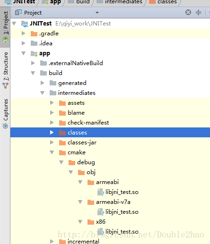
Task: Click the check-manifest folder icon
Action: pyautogui.click(x=62, y=123)
